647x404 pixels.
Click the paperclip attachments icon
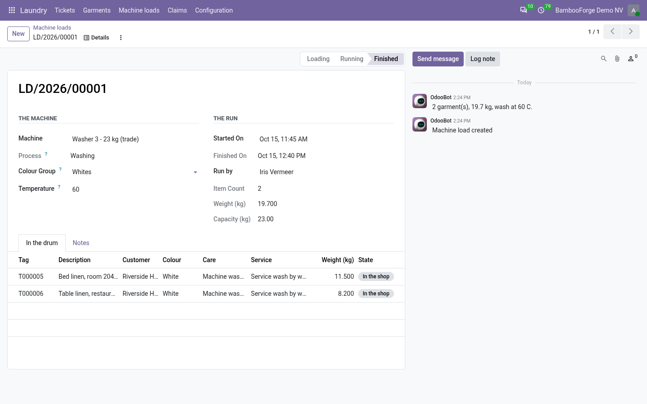click(x=617, y=59)
